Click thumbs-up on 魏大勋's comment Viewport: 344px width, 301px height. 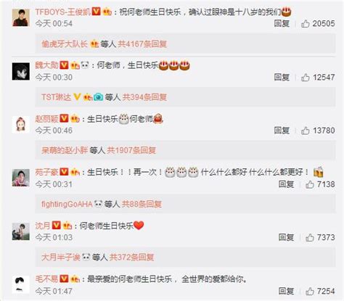click(x=305, y=78)
